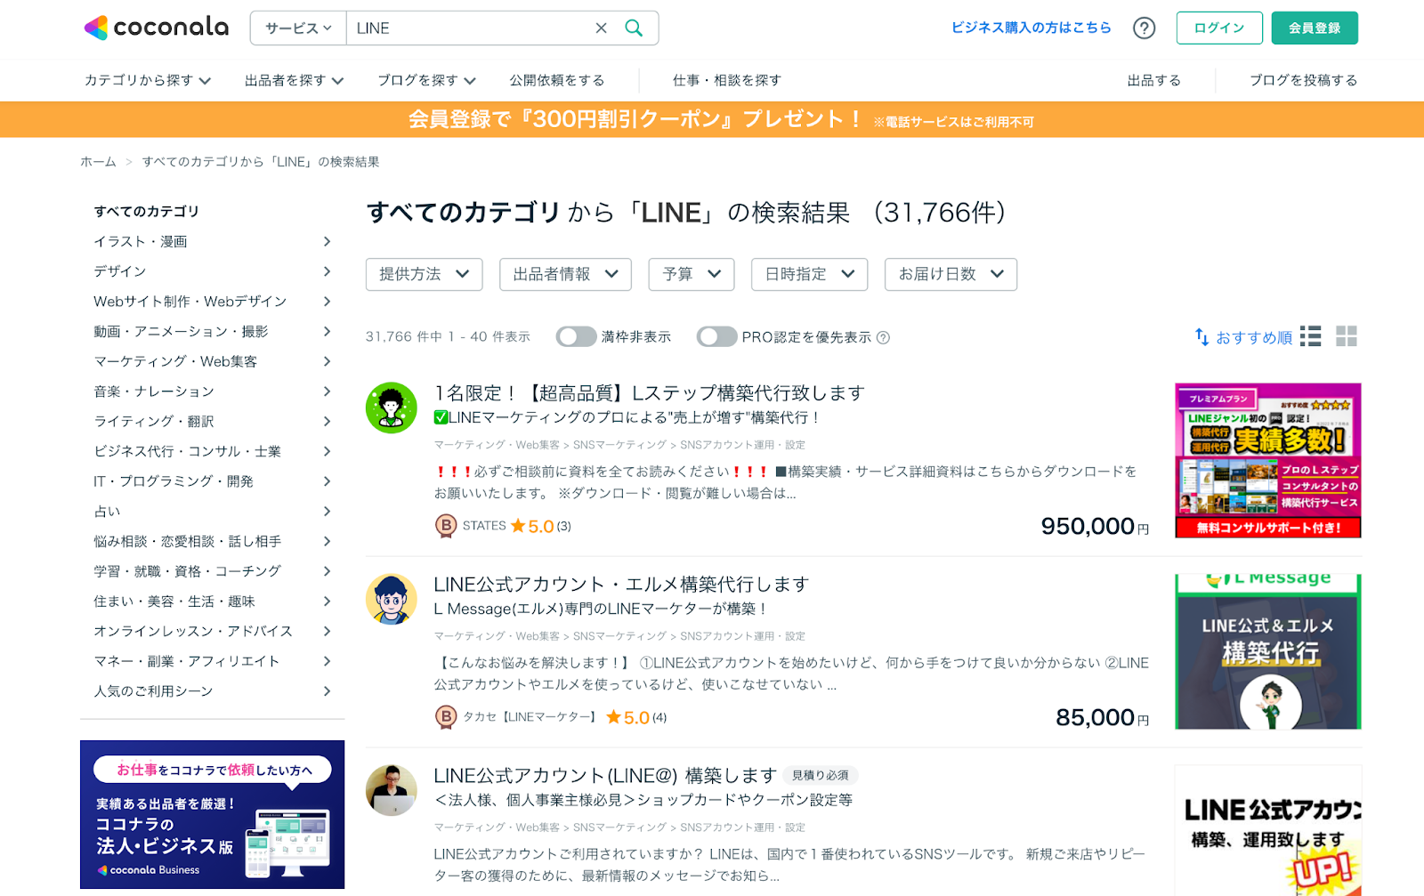The width and height of the screenshot is (1424, 896).
Task: Open 出品する nav item
Action: 1154,80
